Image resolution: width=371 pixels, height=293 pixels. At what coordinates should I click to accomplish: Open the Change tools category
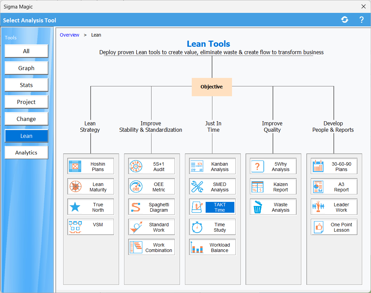pyautogui.click(x=26, y=119)
